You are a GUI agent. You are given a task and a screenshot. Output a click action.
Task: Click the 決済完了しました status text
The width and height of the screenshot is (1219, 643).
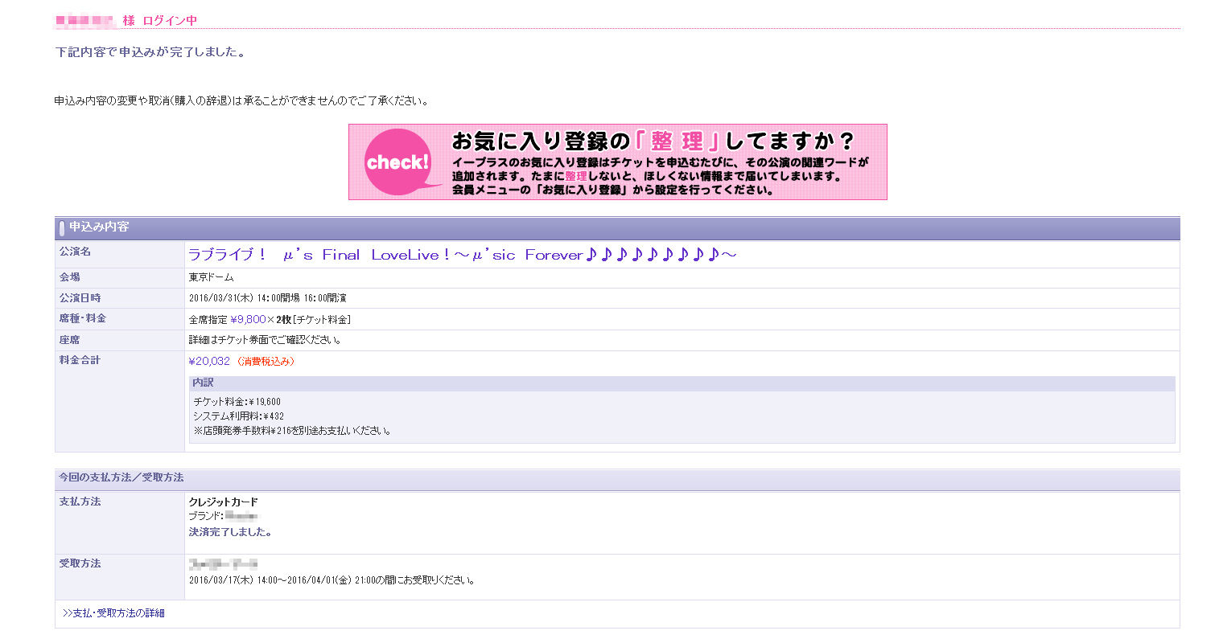click(230, 532)
